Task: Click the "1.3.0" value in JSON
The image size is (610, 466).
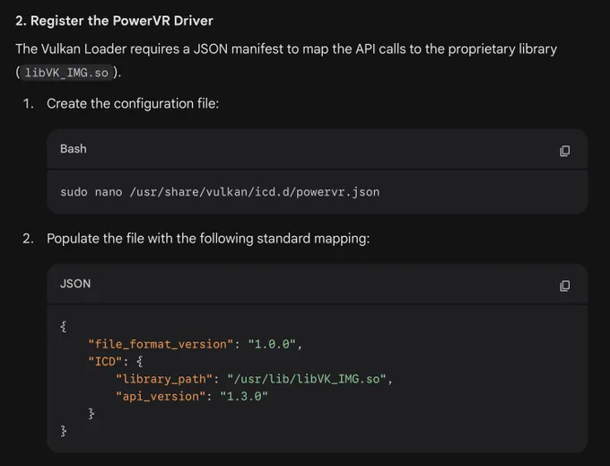Action: pos(244,396)
